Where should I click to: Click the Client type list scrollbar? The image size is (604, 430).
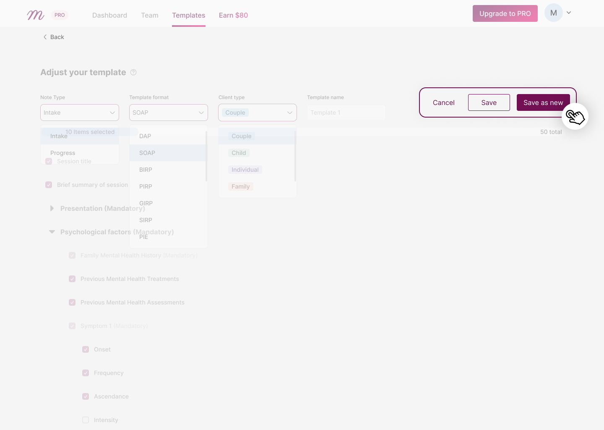295,156
